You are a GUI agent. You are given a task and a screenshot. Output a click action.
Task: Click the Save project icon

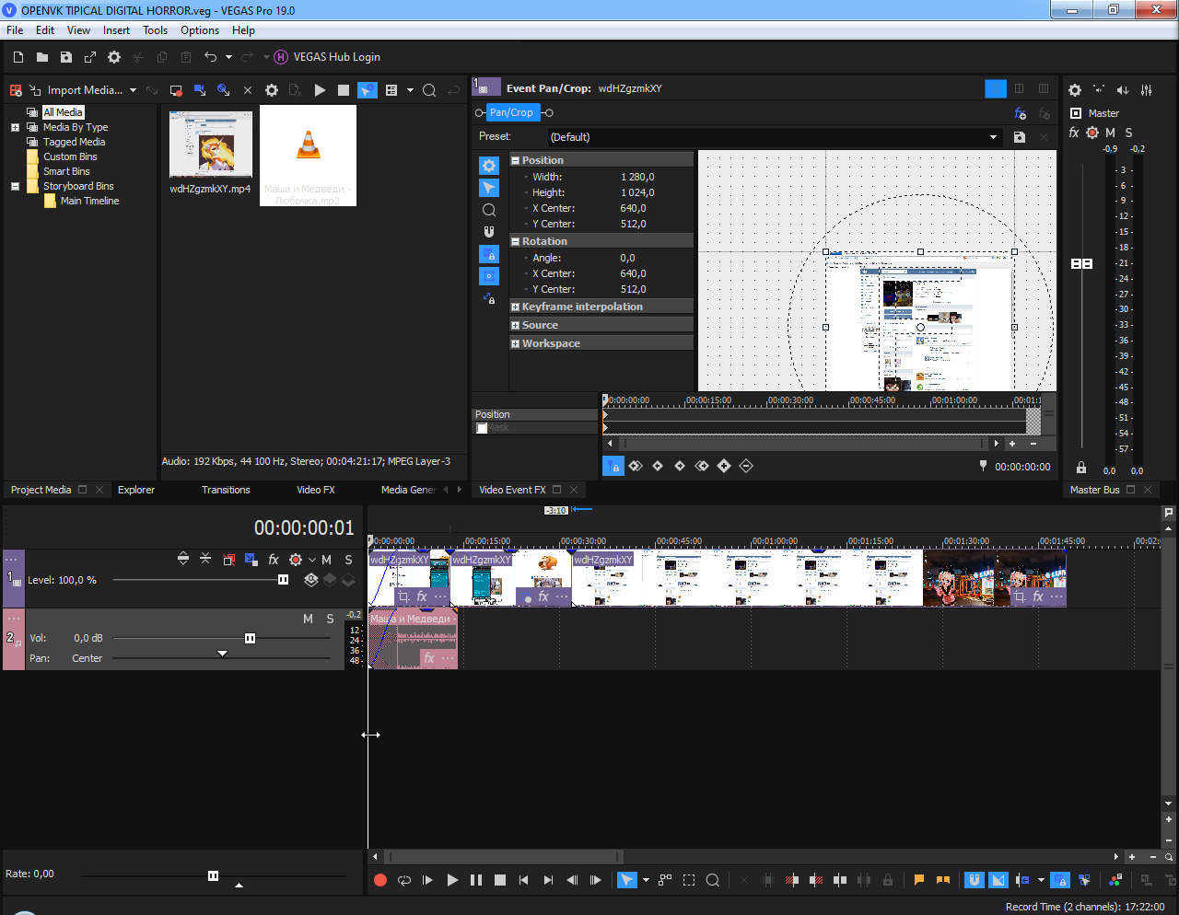pyautogui.click(x=66, y=57)
